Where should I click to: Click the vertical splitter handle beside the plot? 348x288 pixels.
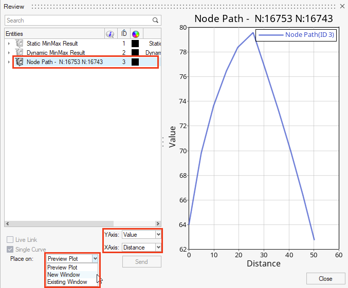[163, 142]
